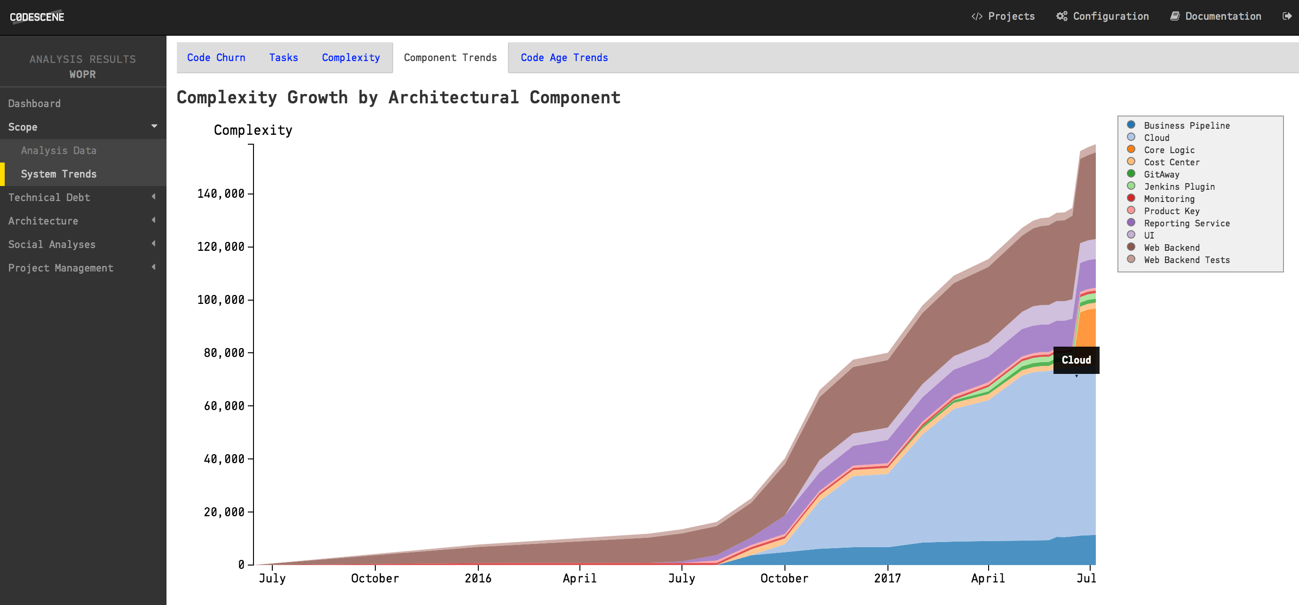Click the Documentation book icon
1299x605 pixels.
click(1175, 16)
